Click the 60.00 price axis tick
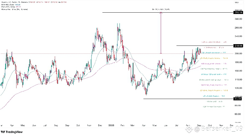Viewport: 245px width, 136px height. coord(238,114)
